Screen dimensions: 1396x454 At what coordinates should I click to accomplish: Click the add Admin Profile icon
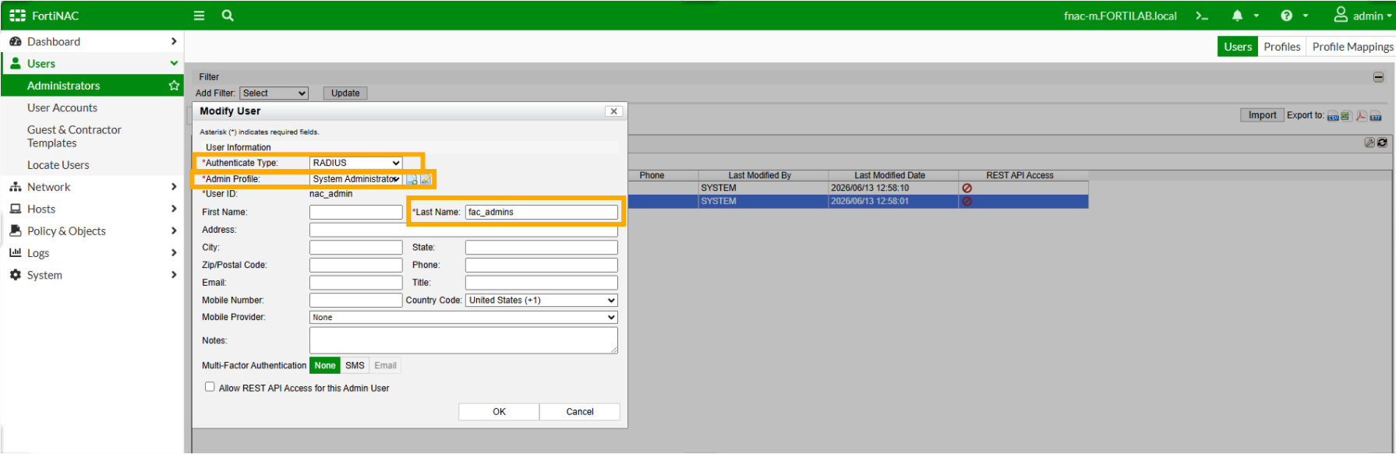pyautogui.click(x=412, y=180)
